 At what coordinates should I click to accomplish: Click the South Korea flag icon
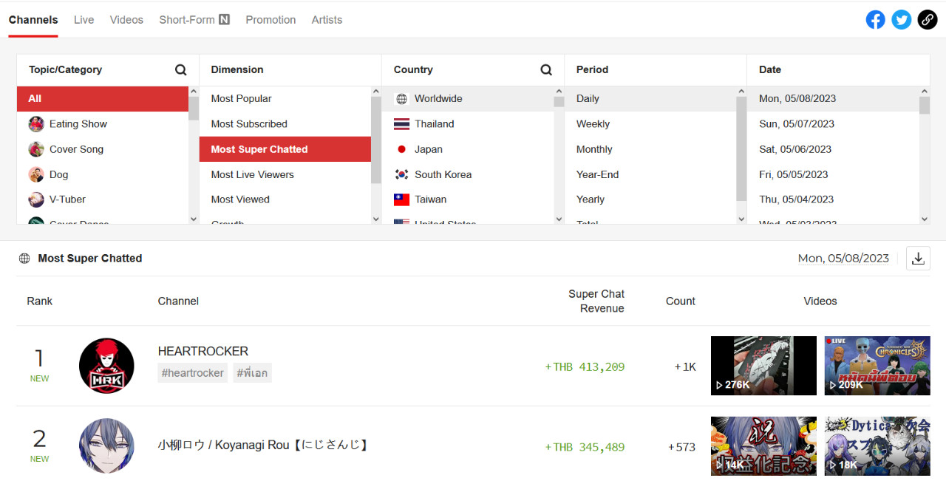402,174
